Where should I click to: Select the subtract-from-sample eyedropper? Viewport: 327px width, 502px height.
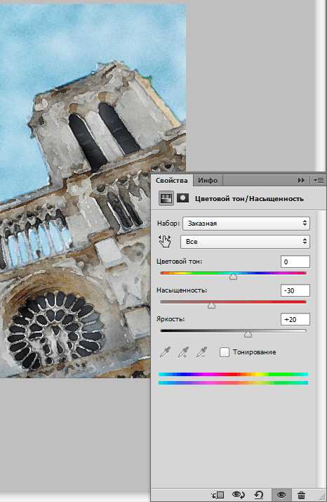[201, 352]
